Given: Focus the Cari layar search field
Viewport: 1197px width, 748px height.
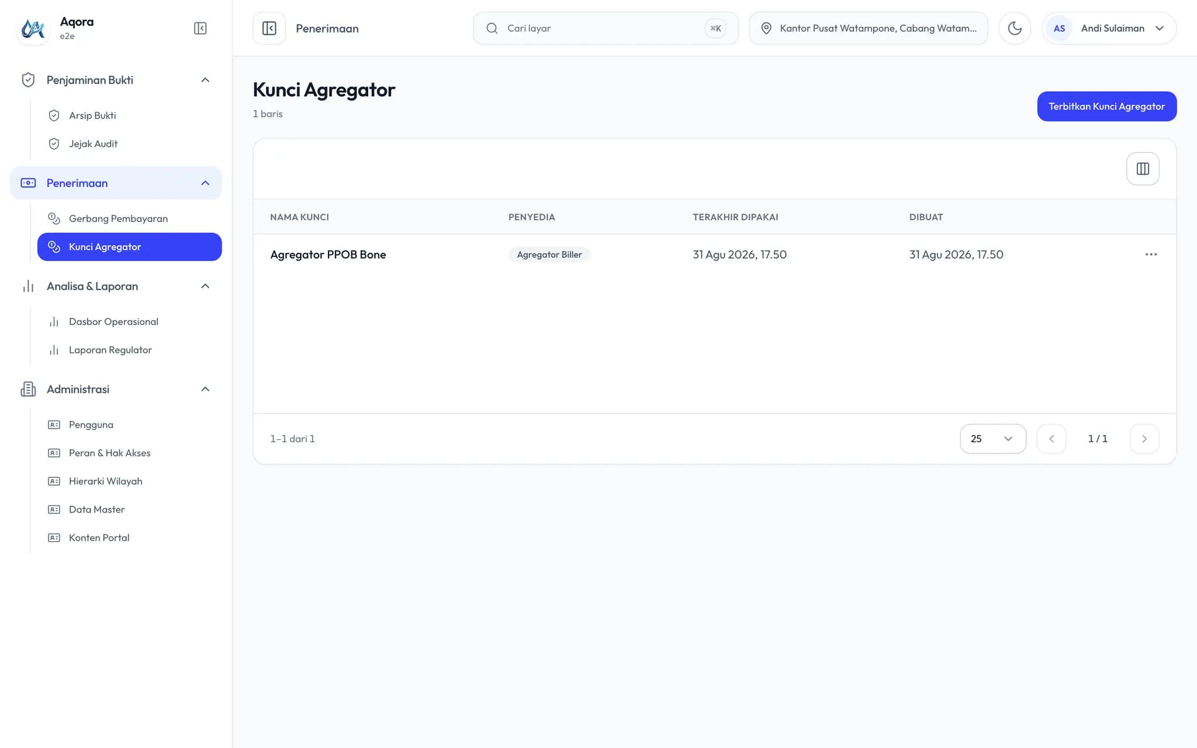Looking at the screenshot, I should [606, 28].
